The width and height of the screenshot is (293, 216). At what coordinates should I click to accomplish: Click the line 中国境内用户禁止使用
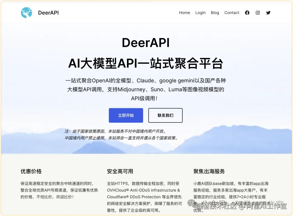coord(121,138)
